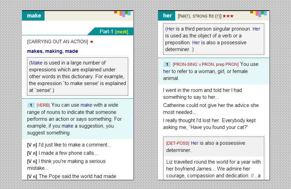Click the 'her' headword label

[x=167, y=15]
